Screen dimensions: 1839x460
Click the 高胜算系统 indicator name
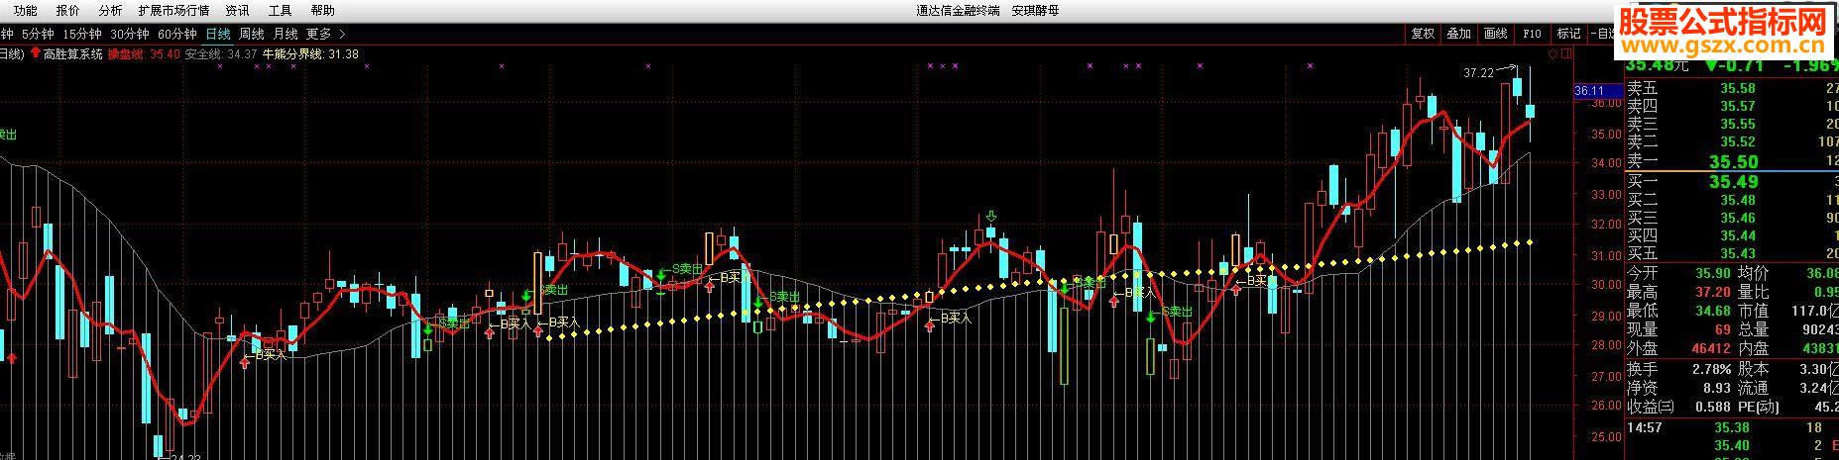[73, 54]
